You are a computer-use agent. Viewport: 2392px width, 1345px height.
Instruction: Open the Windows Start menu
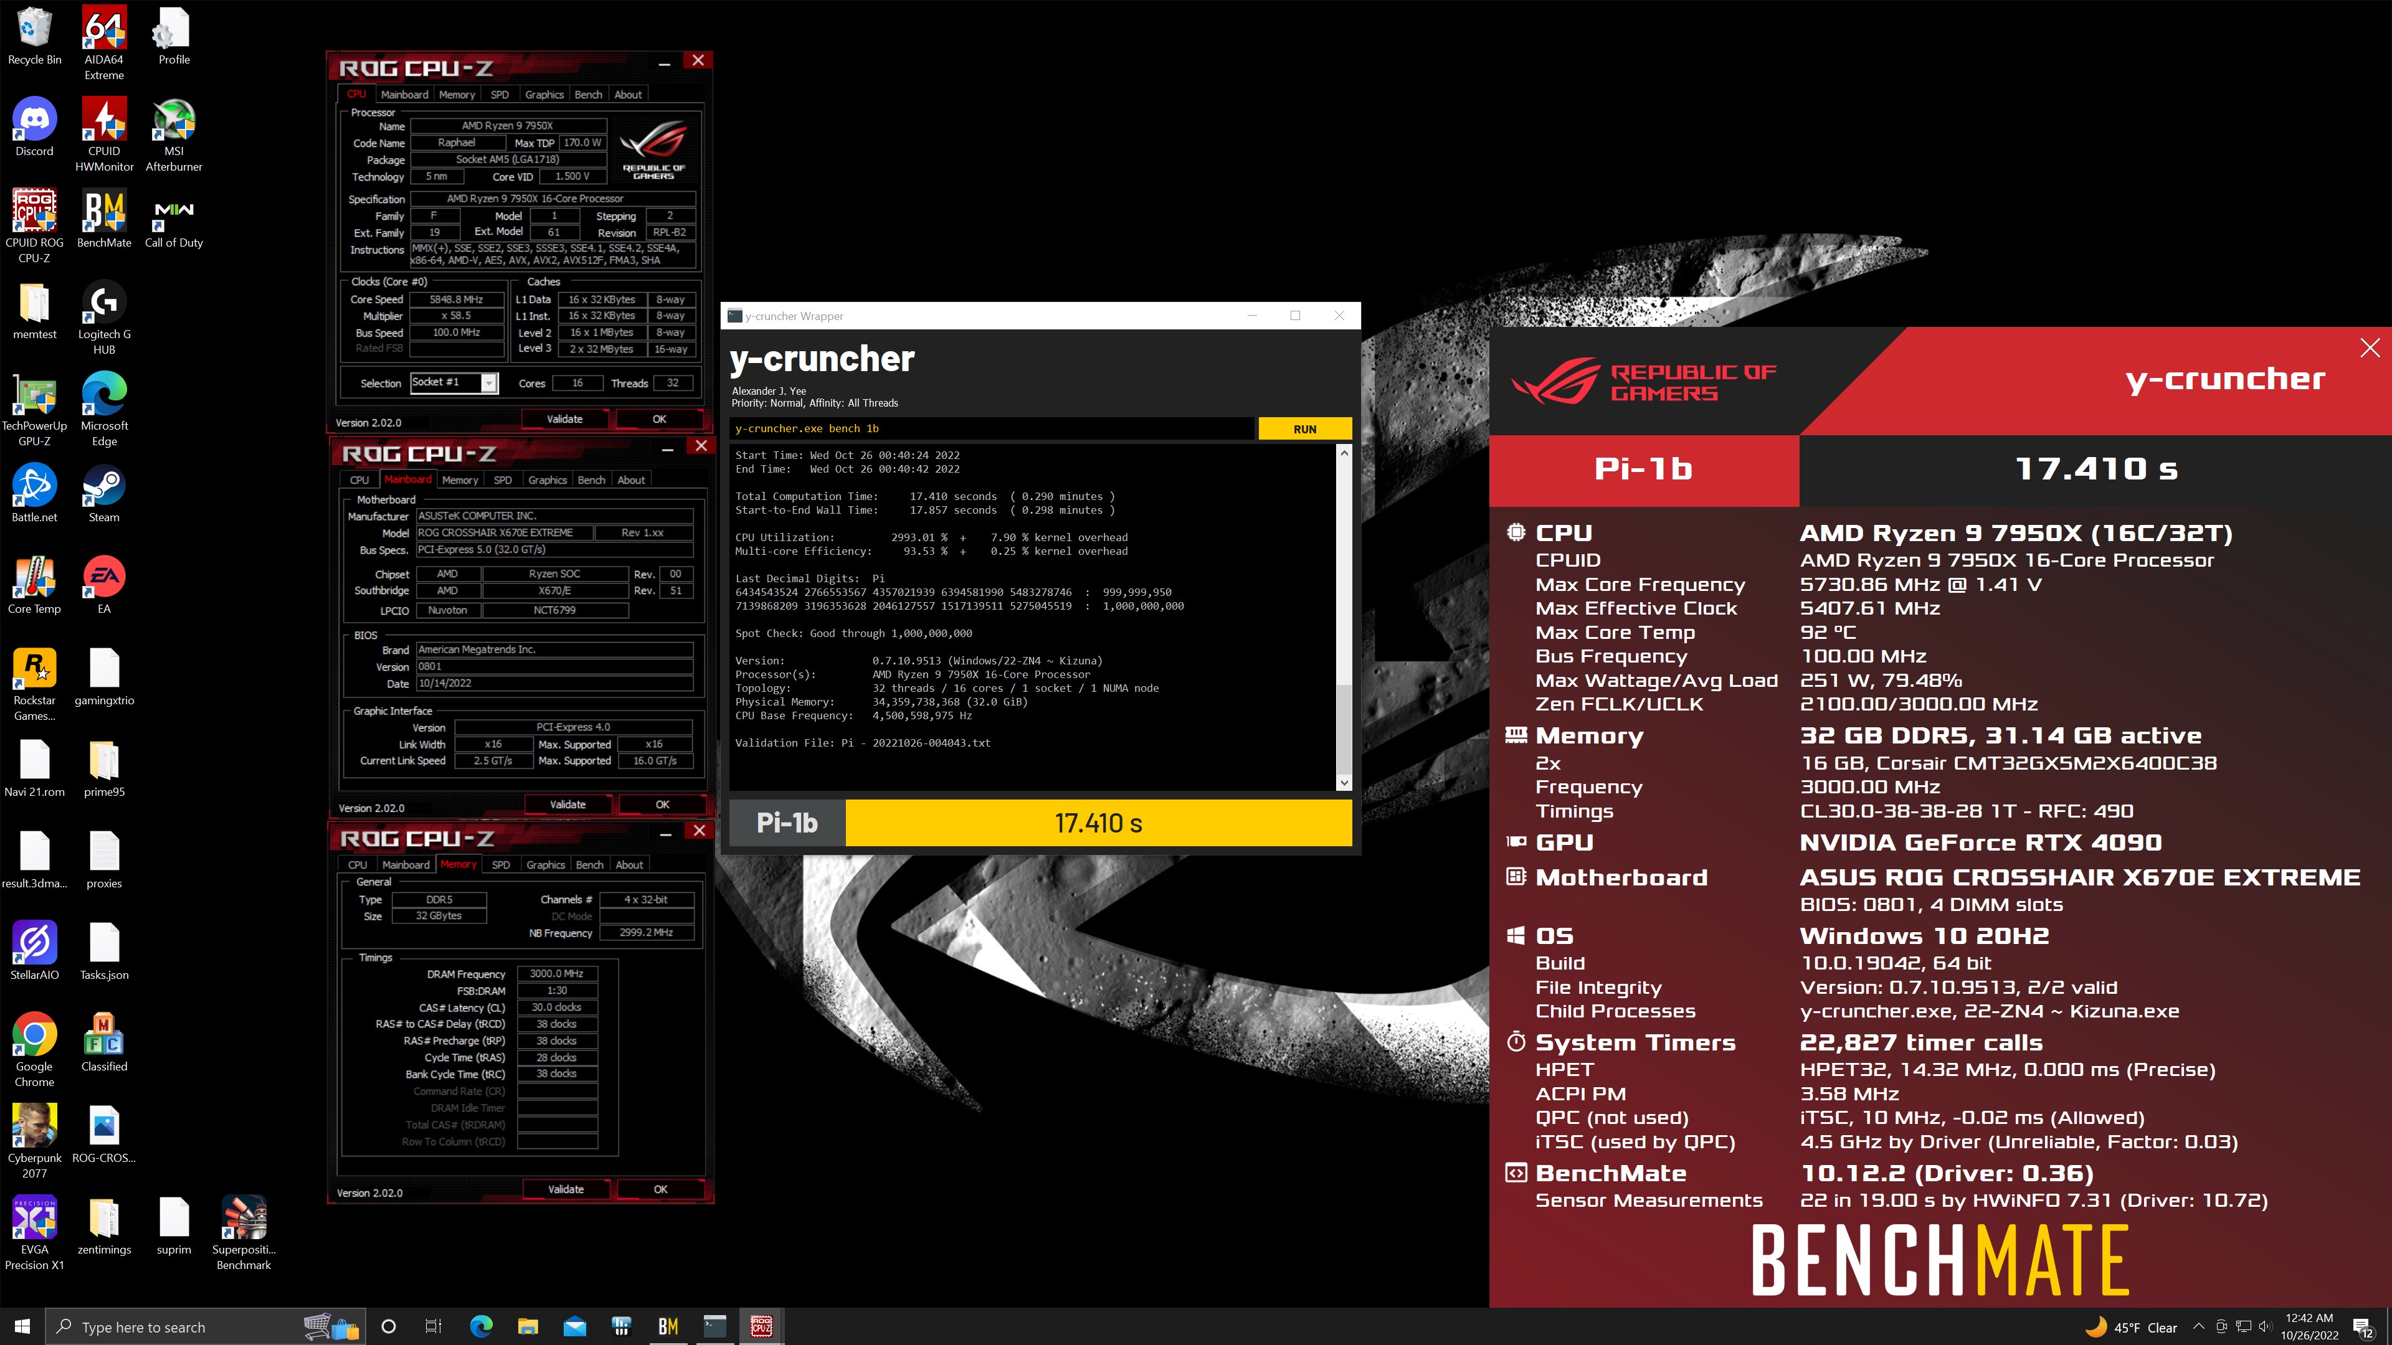coord(22,1326)
